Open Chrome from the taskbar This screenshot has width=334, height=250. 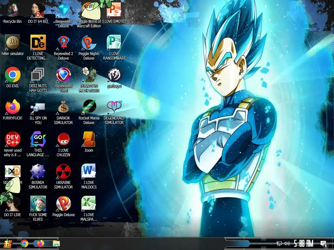pyautogui.click(x=24, y=243)
